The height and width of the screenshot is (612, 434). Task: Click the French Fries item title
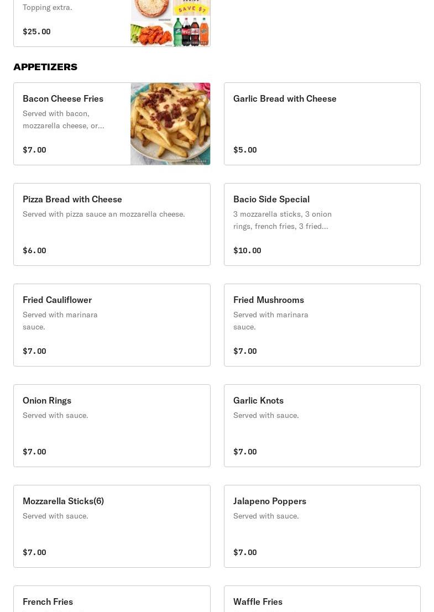click(48, 602)
